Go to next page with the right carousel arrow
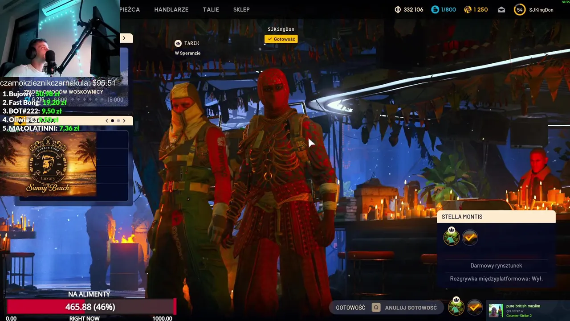Image resolution: width=570 pixels, height=321 pixels. (x=124, y=120)
